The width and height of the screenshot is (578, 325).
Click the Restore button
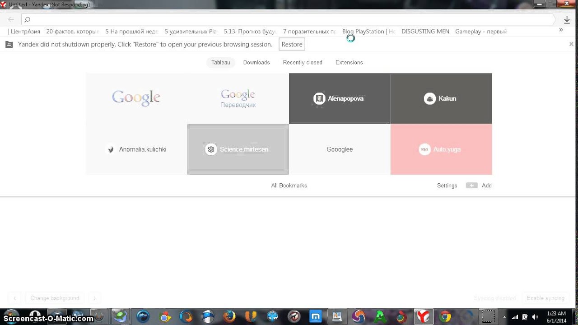(x=292, y=44)
